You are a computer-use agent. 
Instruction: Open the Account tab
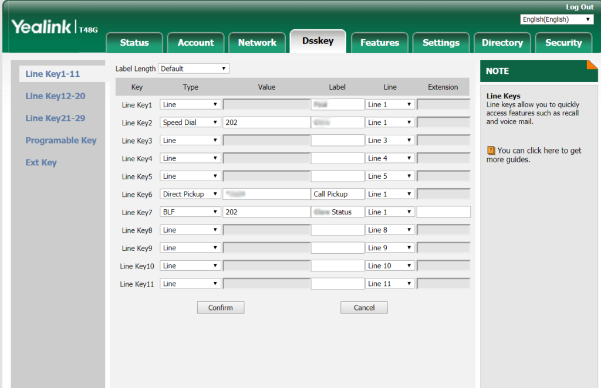coord(195,43)
